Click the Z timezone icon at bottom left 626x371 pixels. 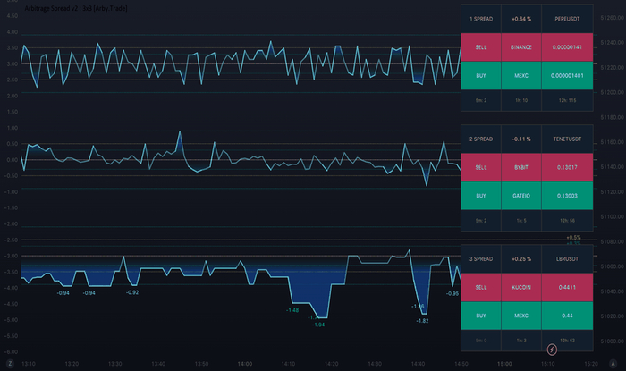[11, 363]
